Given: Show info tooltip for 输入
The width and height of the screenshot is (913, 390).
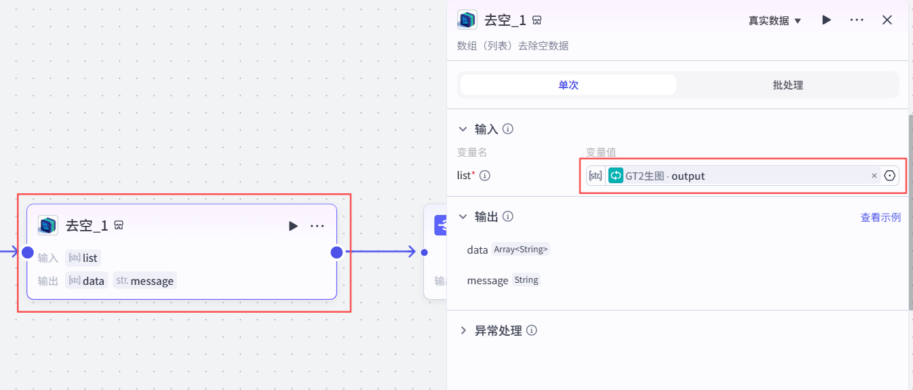Looking at the screenshot, I should pyautogui.click(x=507, y=129).
